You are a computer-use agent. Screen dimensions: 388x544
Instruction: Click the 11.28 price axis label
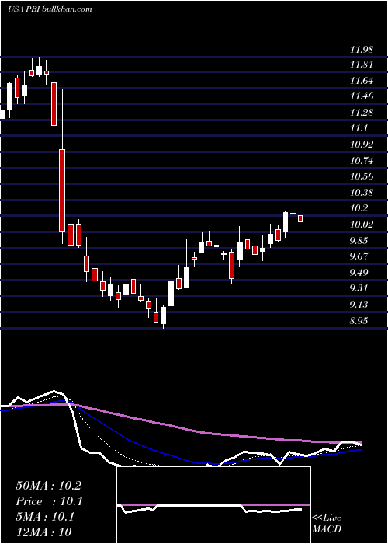click(x=362, y=113)
